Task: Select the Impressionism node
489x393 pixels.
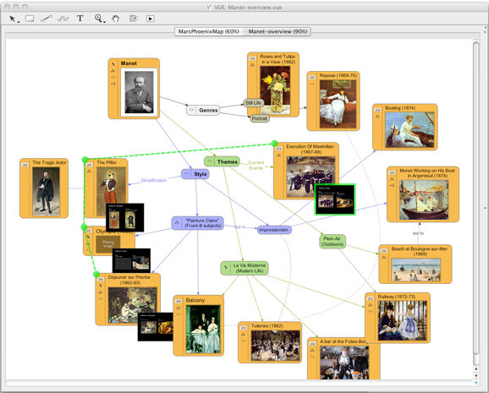Action: [x=274, y=230]
